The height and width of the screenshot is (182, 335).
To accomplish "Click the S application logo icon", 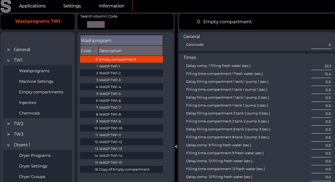I will pyautogui.click(x=6, y=6).
